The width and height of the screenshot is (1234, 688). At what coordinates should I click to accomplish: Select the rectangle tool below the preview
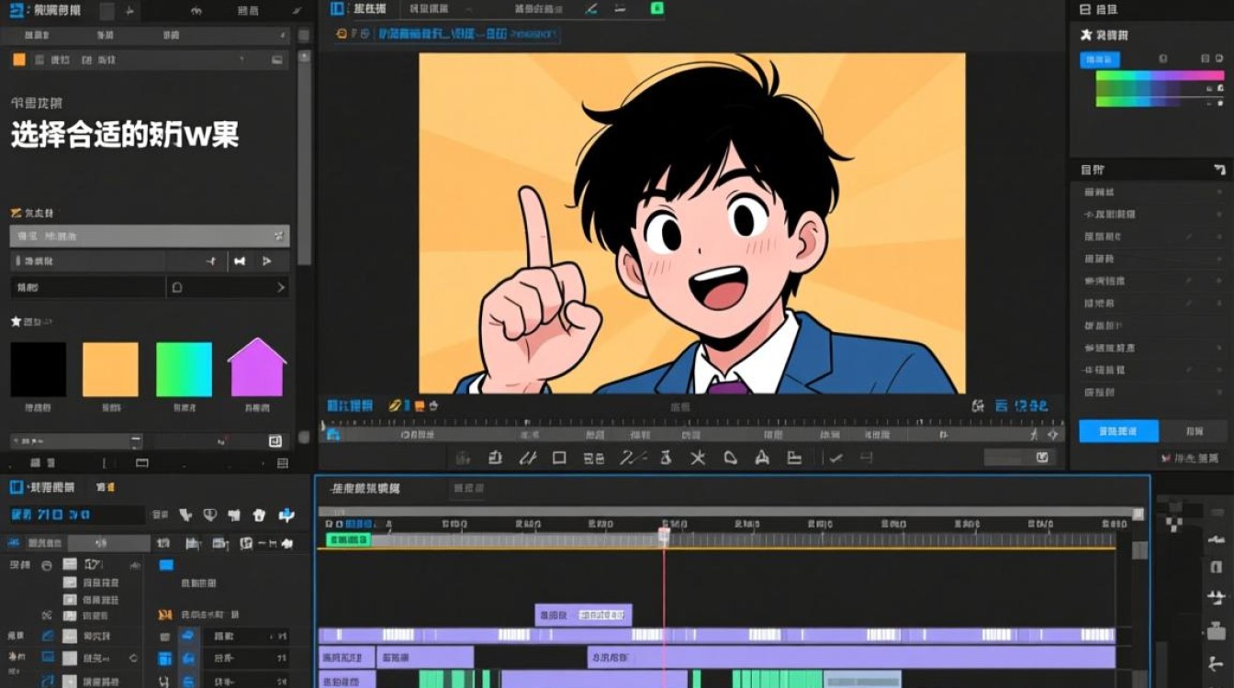(x=558, y=457)
